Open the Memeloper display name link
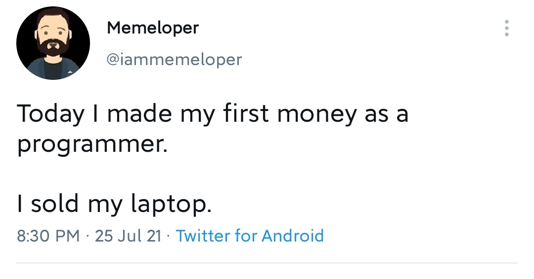 152,28
